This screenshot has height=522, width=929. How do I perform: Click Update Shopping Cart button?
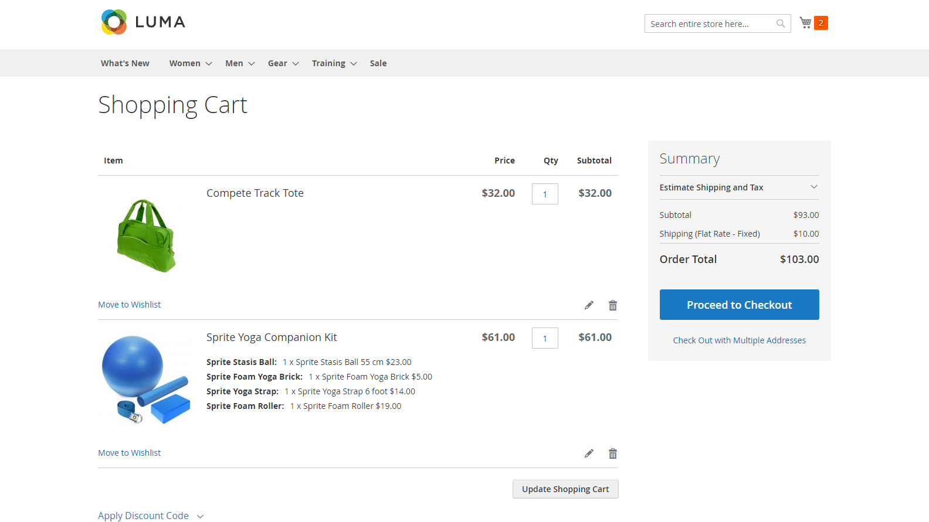(565, 489)
